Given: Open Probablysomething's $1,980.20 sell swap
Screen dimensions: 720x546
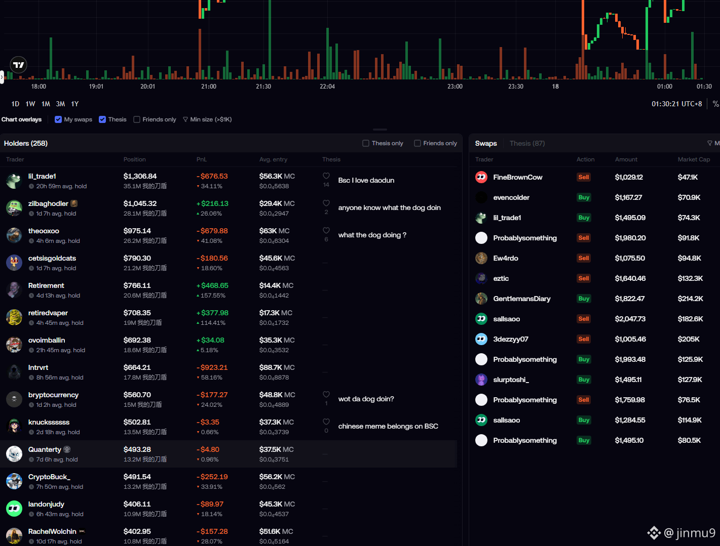Looking at the screenshot, I should click(x=595, y=238).
